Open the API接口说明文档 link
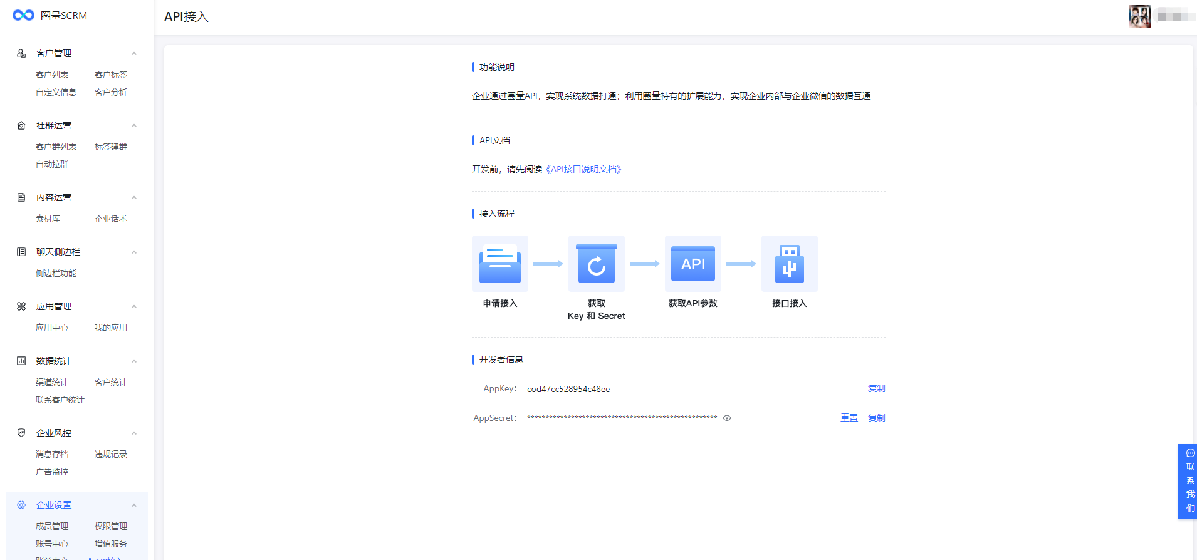The image size is (1197, 560). click(583, 169)
